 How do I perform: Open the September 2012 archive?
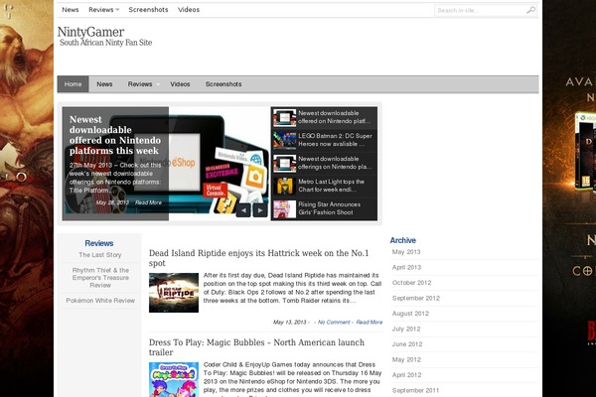(x=416, y=298)
